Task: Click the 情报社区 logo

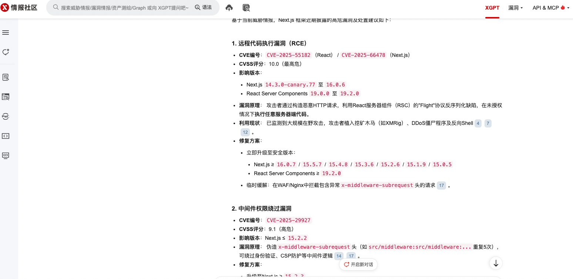Action: tap(19, 8)
